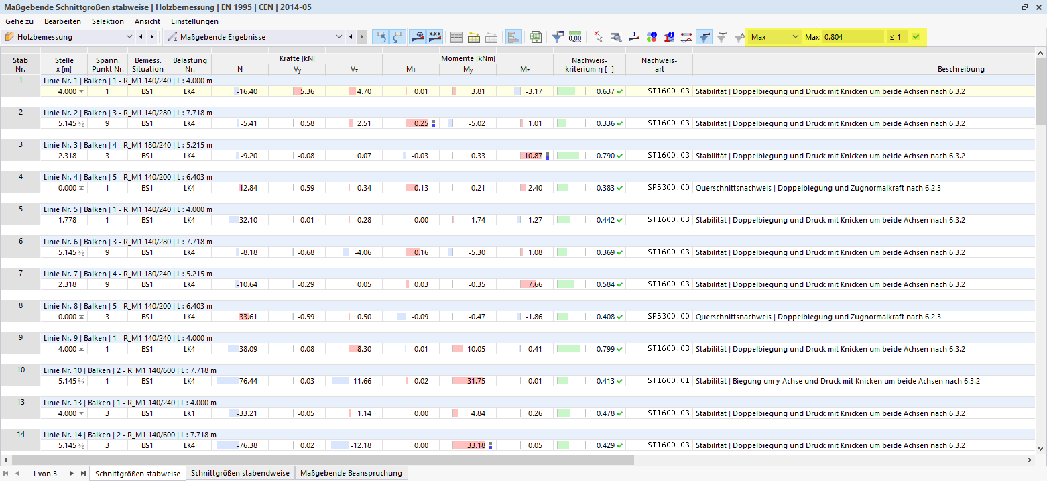Image resolution: width=1047 pixels, height=481 pixels.
Task: Click the Excel export icon
Action: [536, 37]
